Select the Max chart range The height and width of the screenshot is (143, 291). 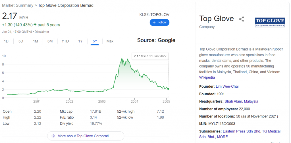point(110,41)
